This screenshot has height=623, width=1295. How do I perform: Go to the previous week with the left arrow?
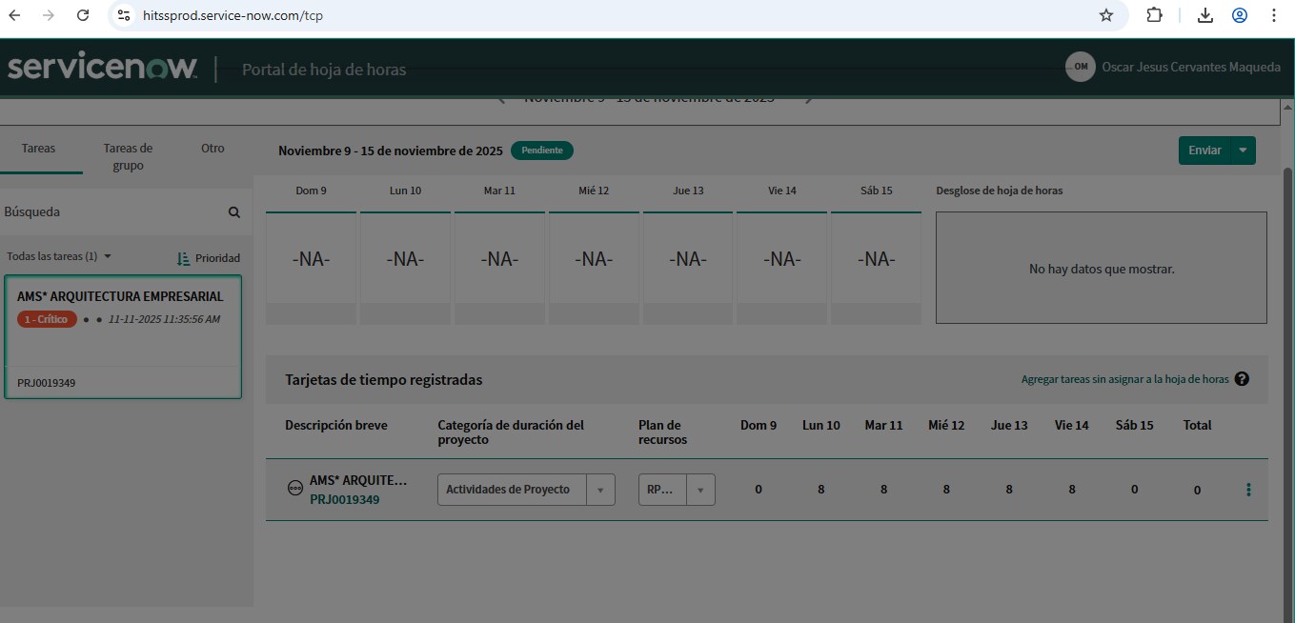tap(501, 96)
